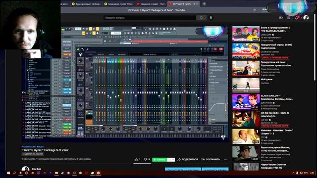Click the green Скачать download button
Image resolution: width=317 pixels, height=178 pixels.
tap(159, 160)
